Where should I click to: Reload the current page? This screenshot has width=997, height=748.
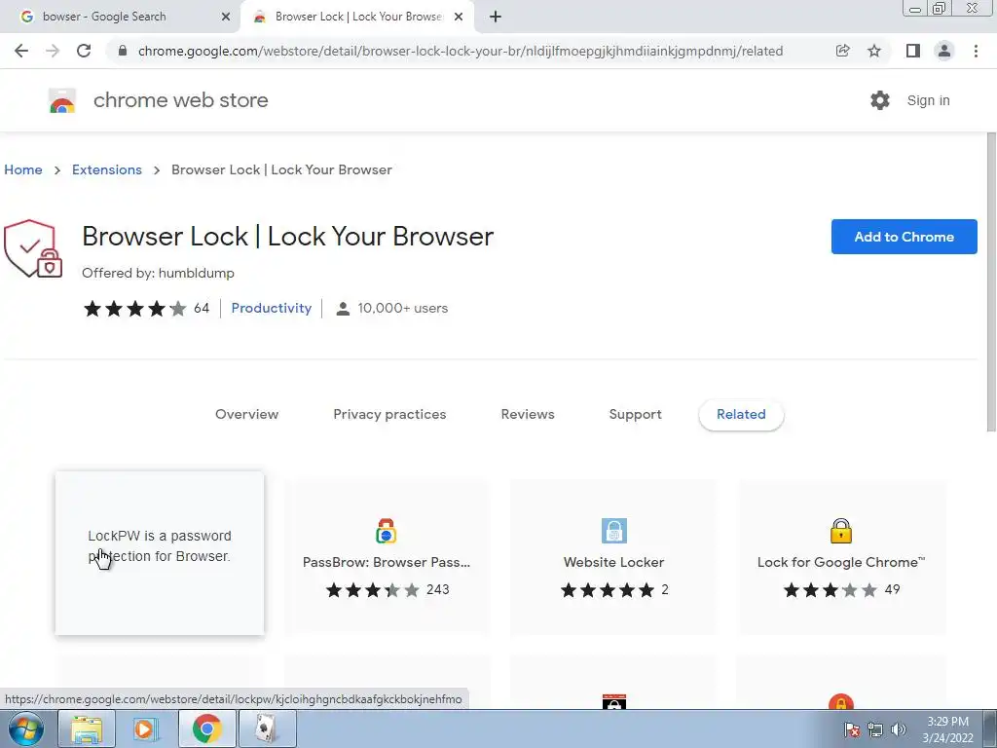pyautogui.click(x=84, y=51)
